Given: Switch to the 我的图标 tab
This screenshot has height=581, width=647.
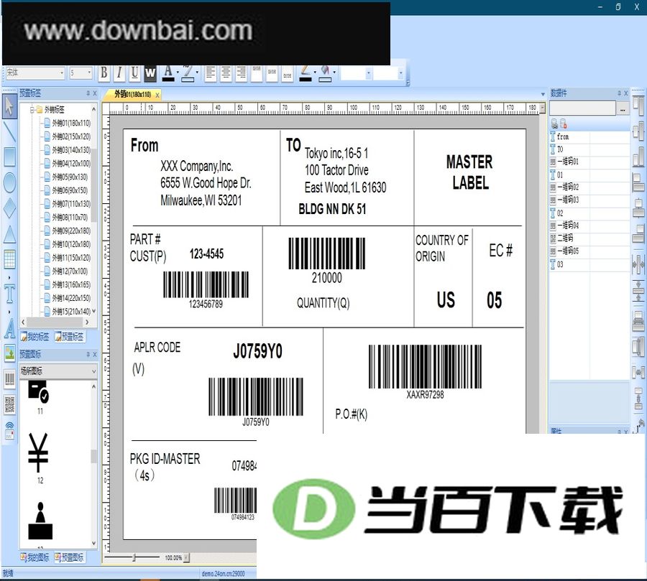Looking at the screenshot, I should tap(35, 557).
